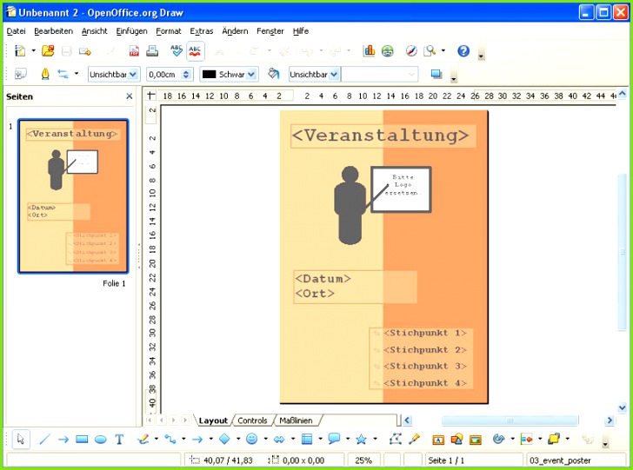Toggle the Shadow icon
The width and height of the screenshot is (633, 470).
pyautogui.click(x=436, y=74)
